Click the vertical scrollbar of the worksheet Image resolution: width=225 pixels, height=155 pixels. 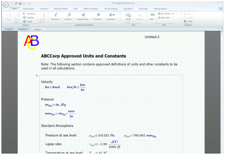[222, 90]
